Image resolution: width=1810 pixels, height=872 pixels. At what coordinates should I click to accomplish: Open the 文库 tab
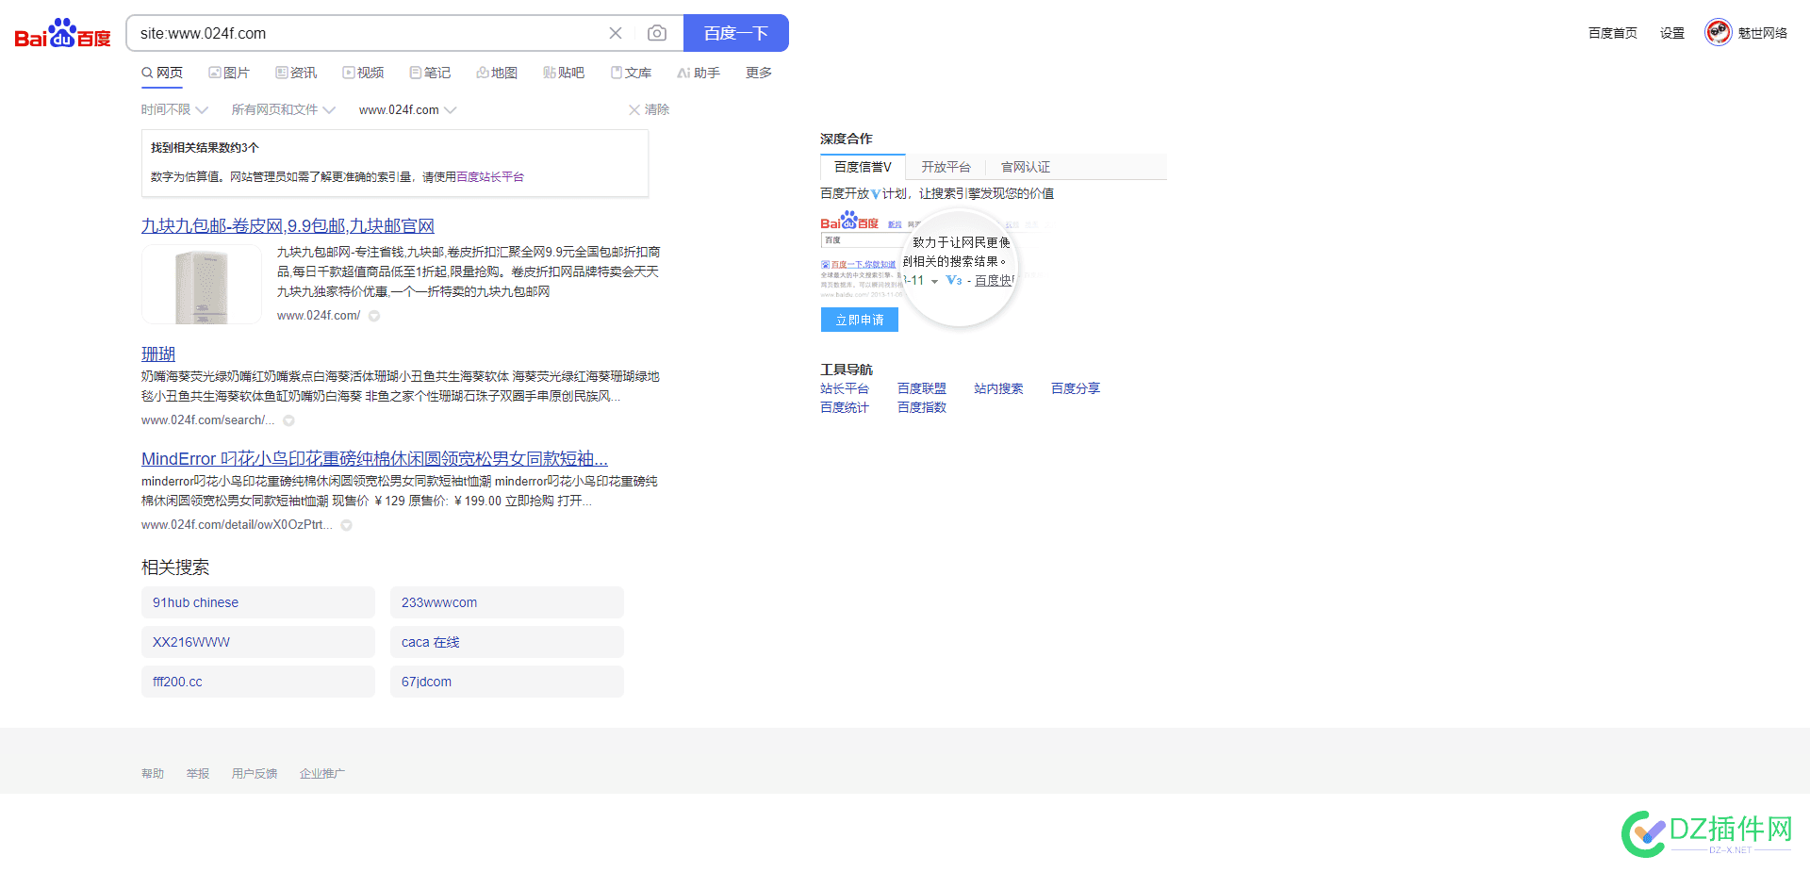(631, 73)
